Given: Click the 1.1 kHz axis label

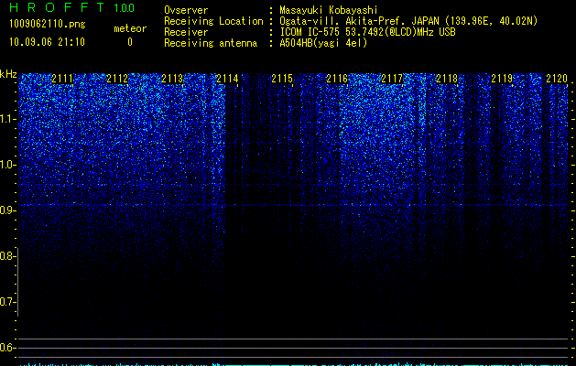Looking at the screenshot, I should pos(7,119).
